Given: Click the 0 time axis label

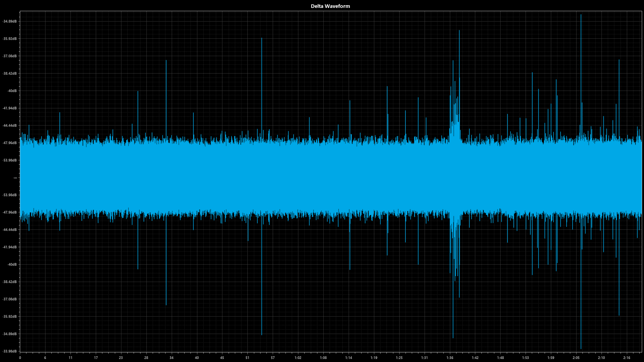Looking at the screenshot, I should 20,358.
